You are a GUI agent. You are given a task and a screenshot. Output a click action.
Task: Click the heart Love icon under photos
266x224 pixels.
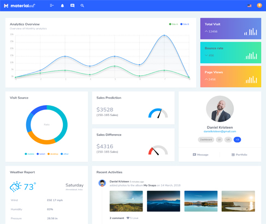click(128, 218)
